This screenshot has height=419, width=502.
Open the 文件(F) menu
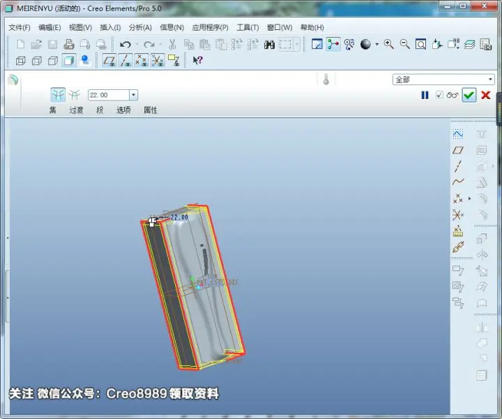(x=20, y=27)
